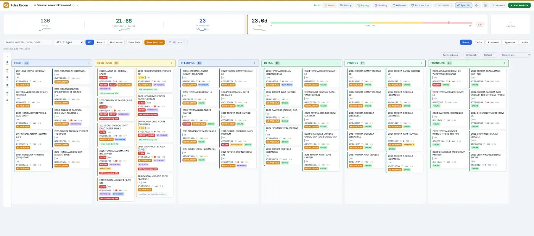Select the Wholesale filter
The image size is (534, 236).
pyautogui.click(x=116, y=42)
